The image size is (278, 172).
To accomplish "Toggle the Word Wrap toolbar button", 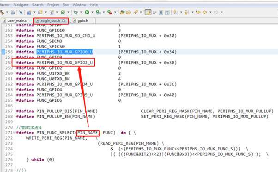I will [161, 12].
